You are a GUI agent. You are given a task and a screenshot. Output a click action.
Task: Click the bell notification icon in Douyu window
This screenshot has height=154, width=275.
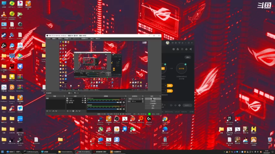(x=186, y=49)
